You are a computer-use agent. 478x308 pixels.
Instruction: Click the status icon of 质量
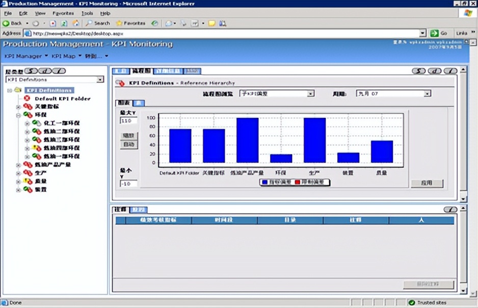pyautogui.click(x=28, y=181)
